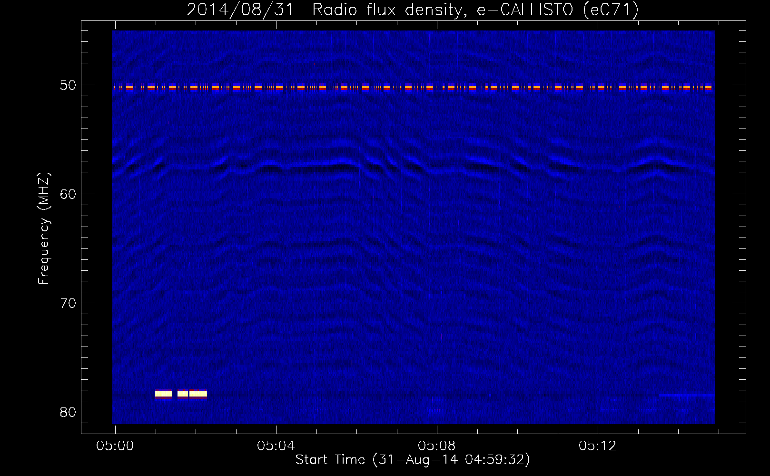Click the red-orange interference line at 50 MHz
The width and height of the screenshot is (770, 476).
[413, 87]
